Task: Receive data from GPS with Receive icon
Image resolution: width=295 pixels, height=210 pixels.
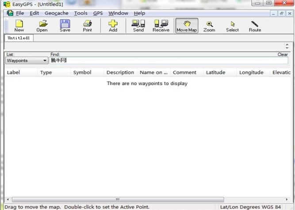Action: 161,26
